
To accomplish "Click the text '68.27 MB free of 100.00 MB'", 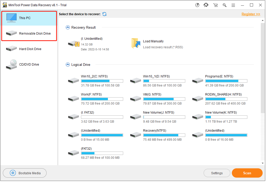I will 100,158.
